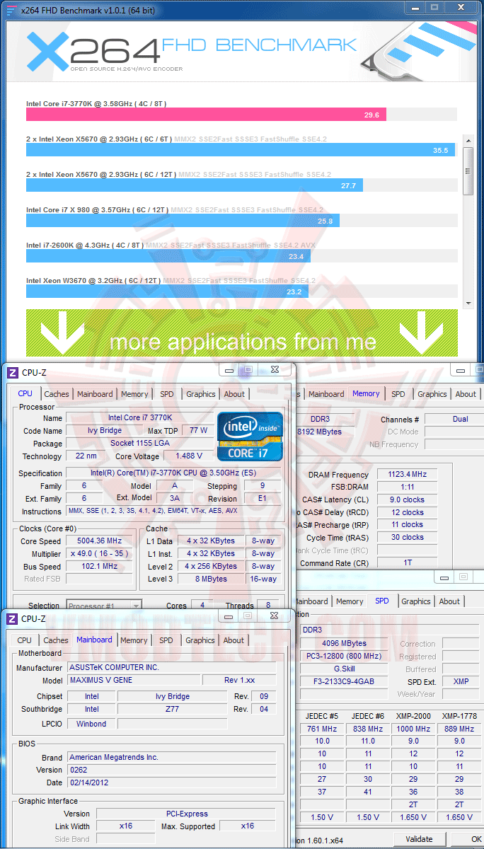Click Bus Speed value 102.1 MHz

click(98, 567)
